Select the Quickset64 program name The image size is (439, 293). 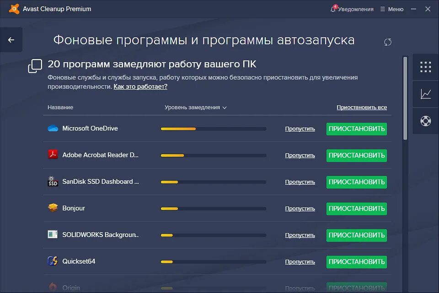coord(79,261)
